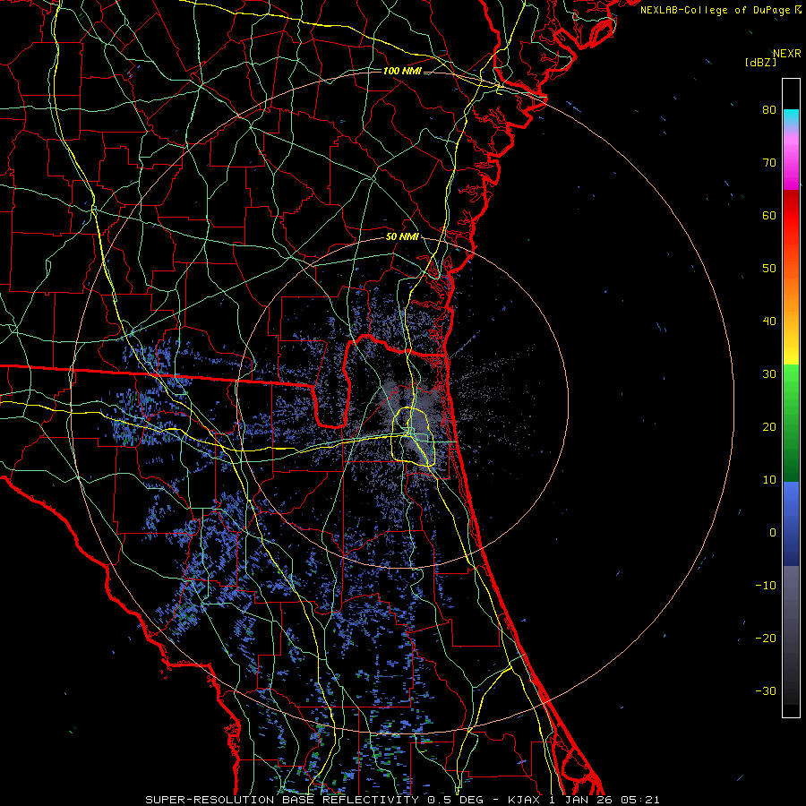
Task: Click the 50 value on the dBZ scale
Action: click(769, 269)
